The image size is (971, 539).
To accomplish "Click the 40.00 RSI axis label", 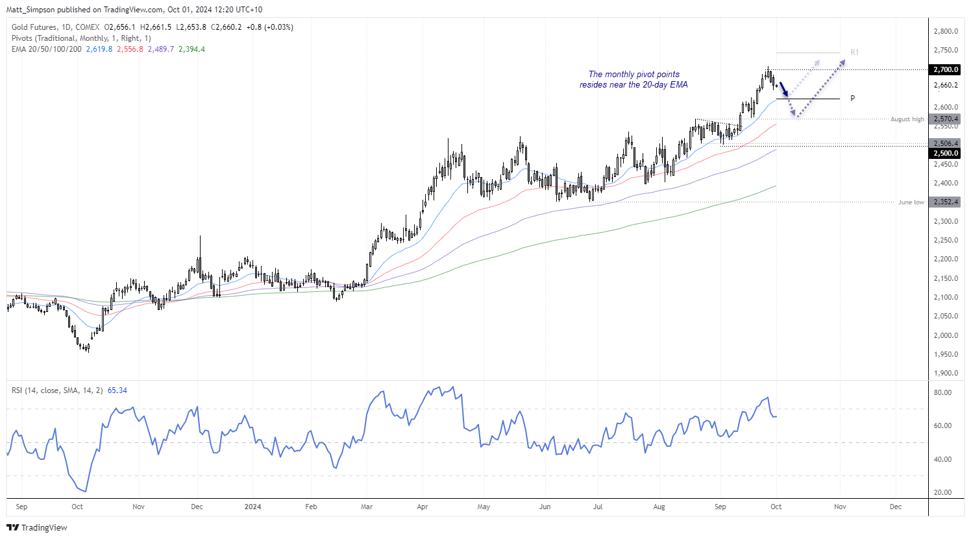I will coord(942,459).
